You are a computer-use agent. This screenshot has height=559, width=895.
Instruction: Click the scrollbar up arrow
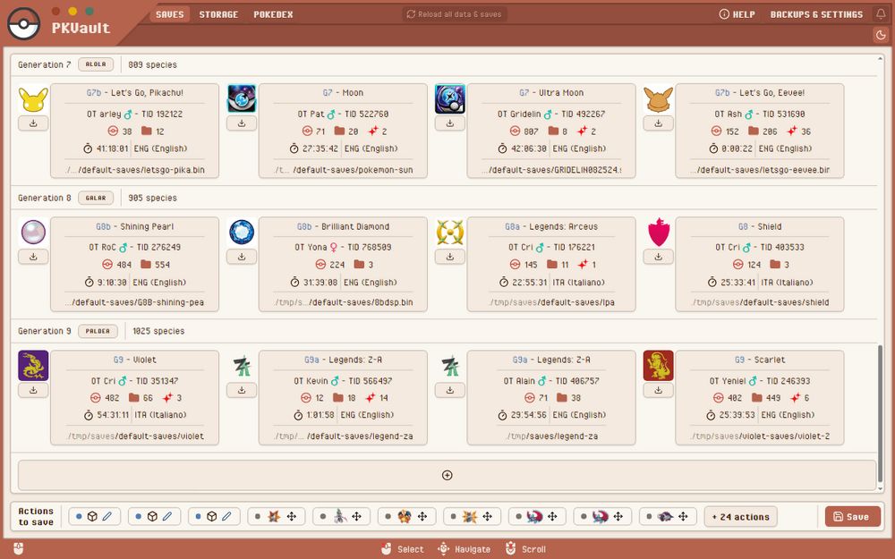coord(880,58)
